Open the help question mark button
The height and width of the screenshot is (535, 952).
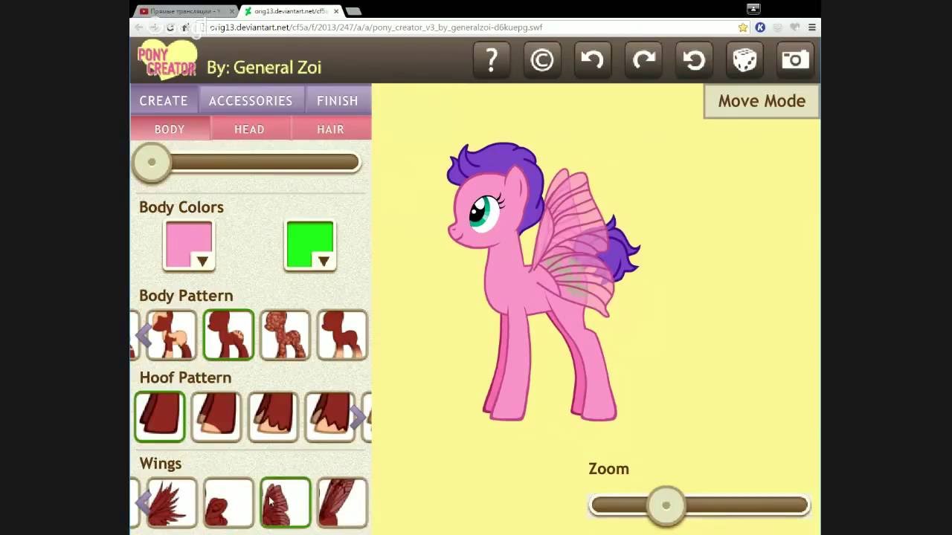(x=492, y=60)
